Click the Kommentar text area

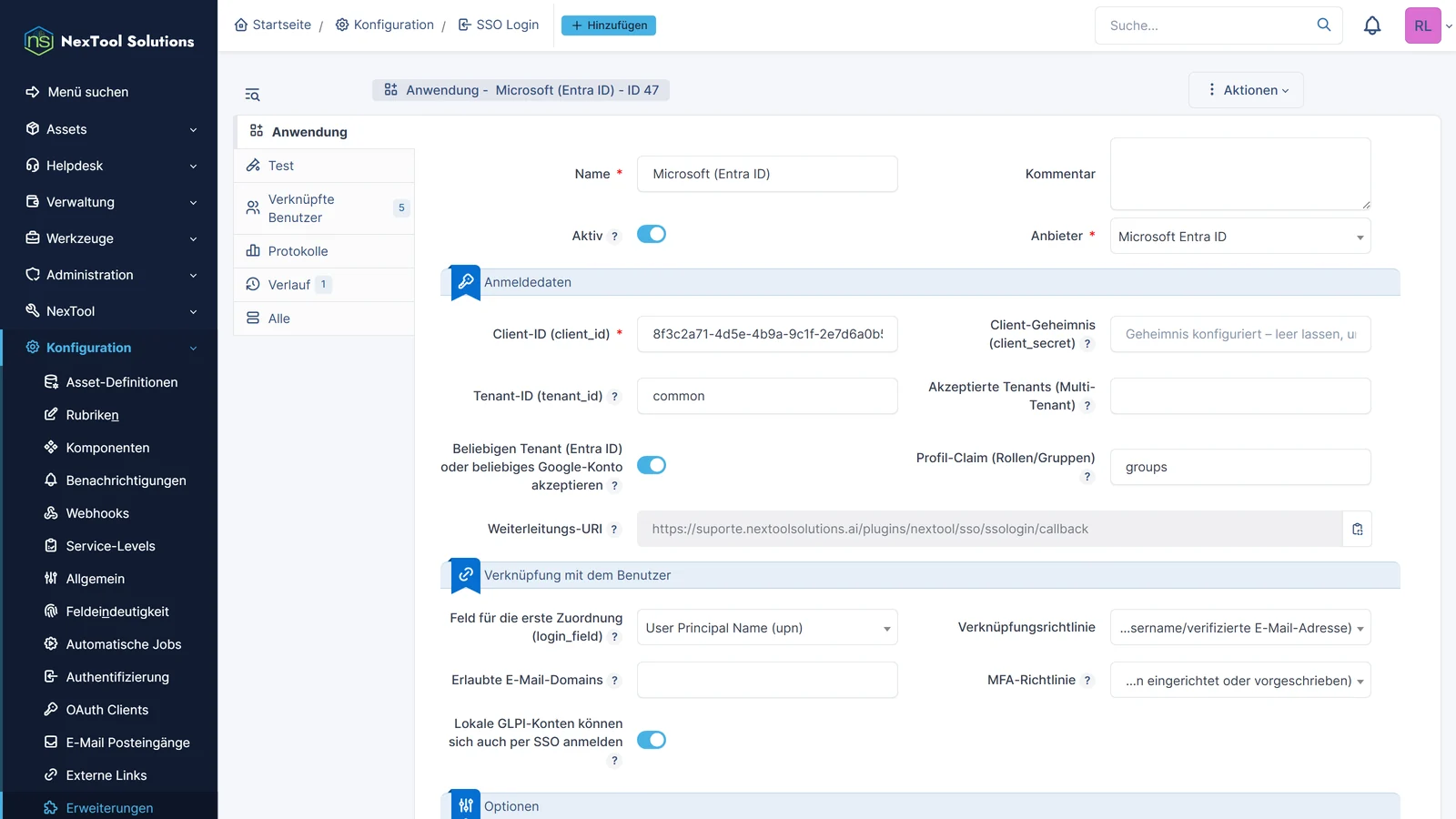pyautogui.click(x=1240, y=174)
